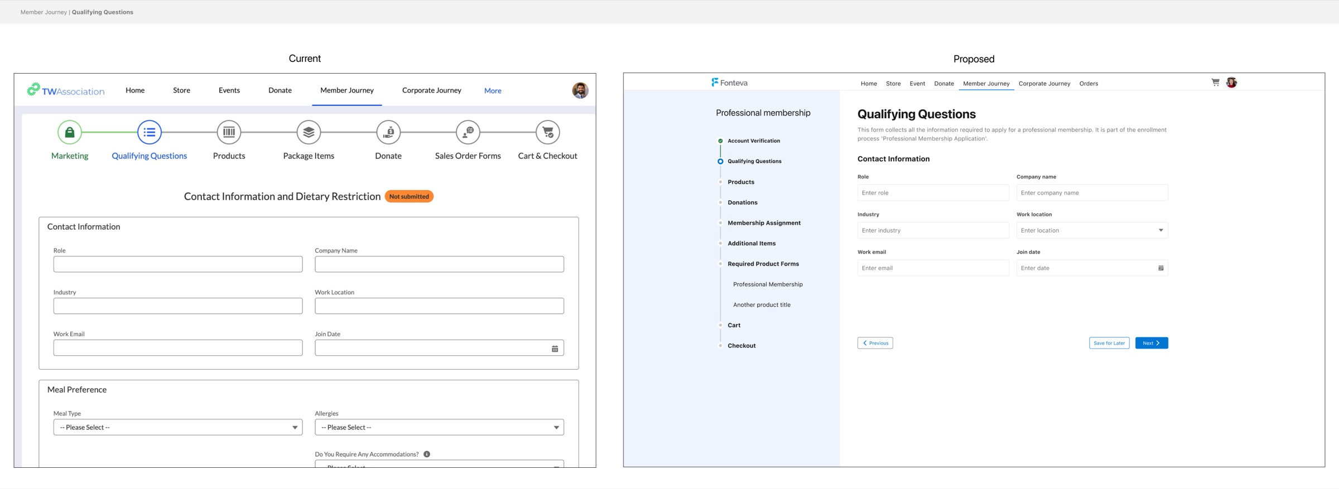Image resolution: width=1339 pixels, height=489 pixels.
Task: Click the info icon beside Do You Require Any Accommodations
Action: point(427,454)
